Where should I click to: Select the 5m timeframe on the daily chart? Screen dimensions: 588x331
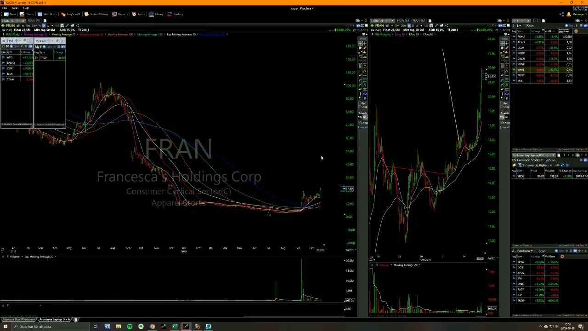pos(28,25)
